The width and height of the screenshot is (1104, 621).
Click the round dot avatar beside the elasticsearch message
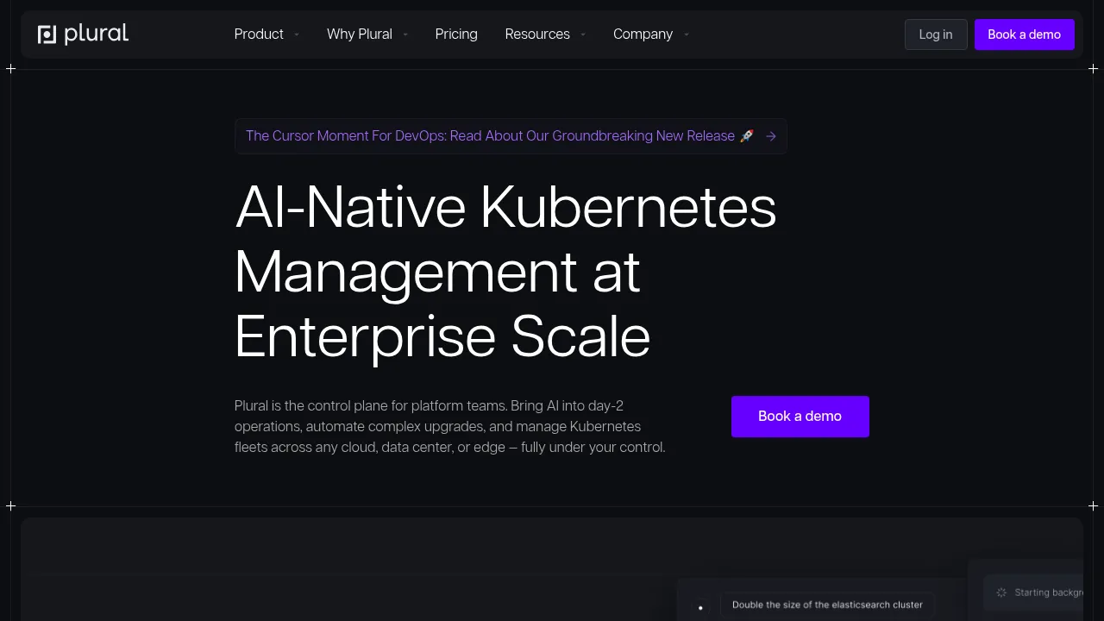[700, 607]
